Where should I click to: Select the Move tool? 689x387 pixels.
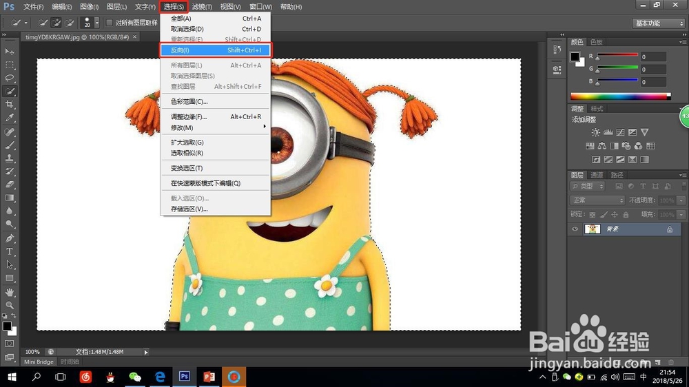[x=9, y=52]
